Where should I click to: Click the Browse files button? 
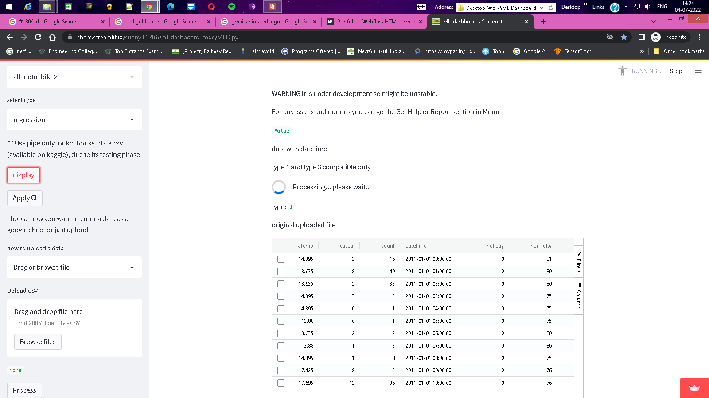point(38,342)
